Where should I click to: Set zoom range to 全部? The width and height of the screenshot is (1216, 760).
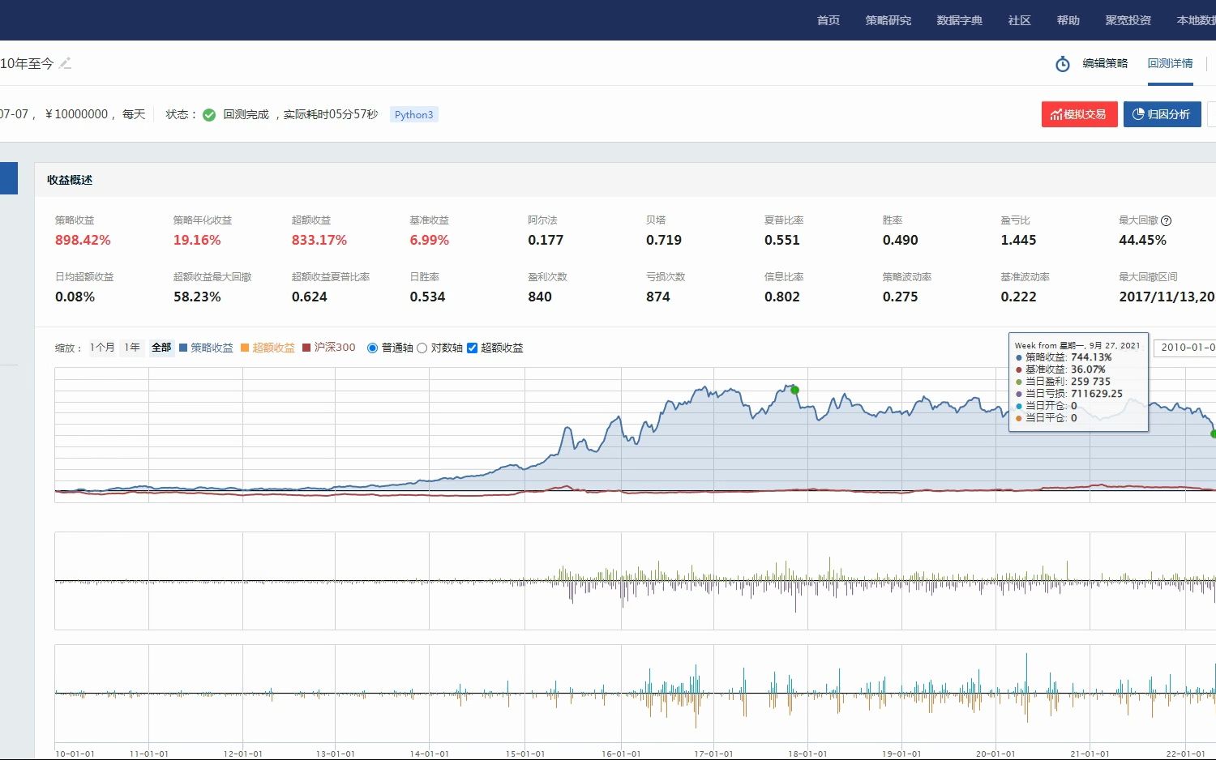point(162,348)
